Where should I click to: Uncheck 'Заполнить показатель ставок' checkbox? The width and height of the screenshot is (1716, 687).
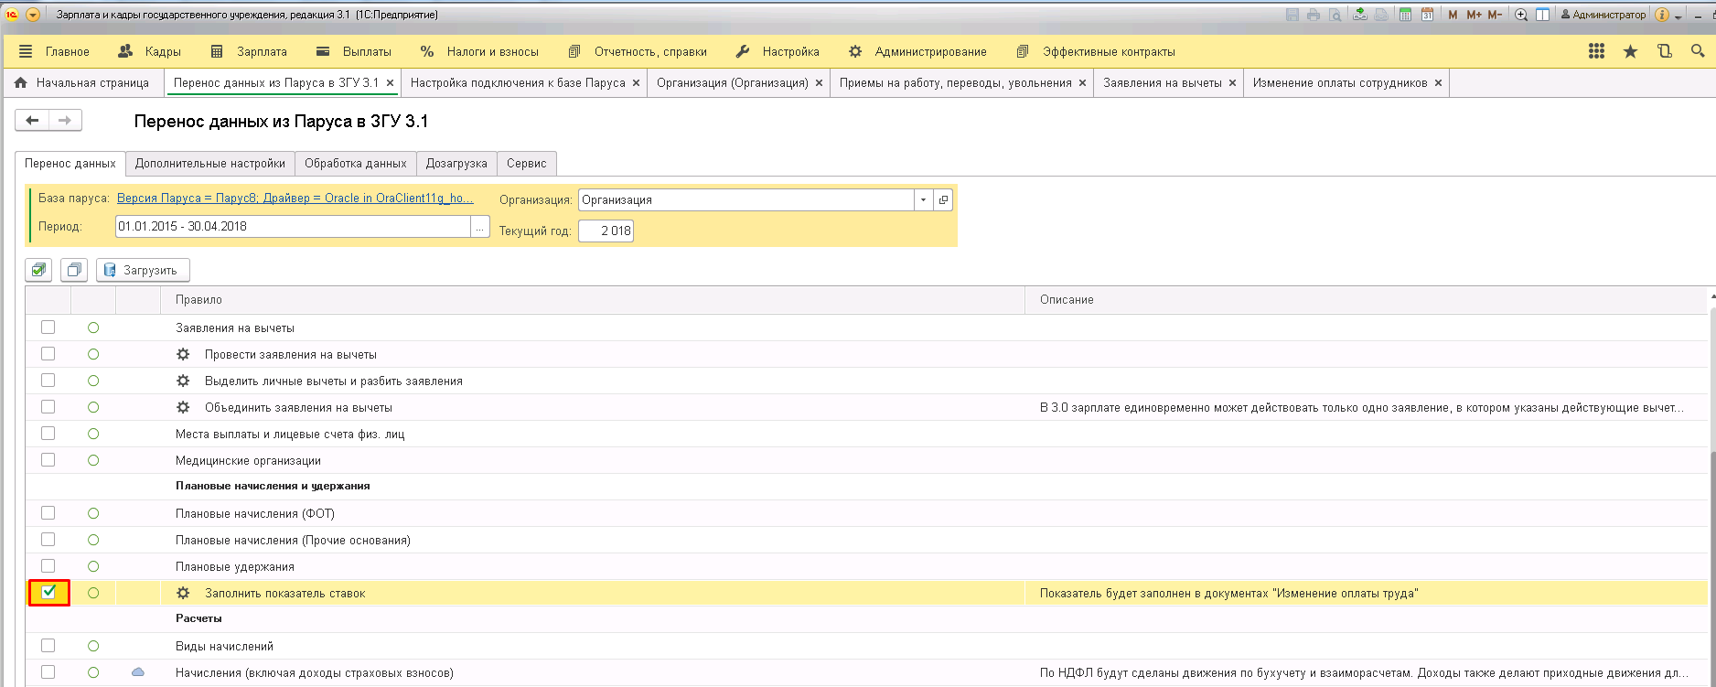coord(48,593)
